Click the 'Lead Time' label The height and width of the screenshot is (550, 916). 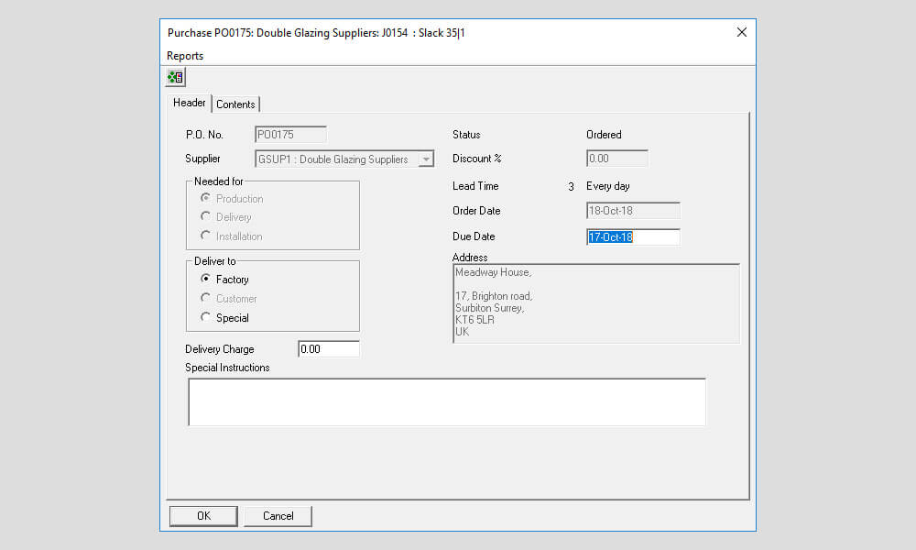(x=474, y=186)
